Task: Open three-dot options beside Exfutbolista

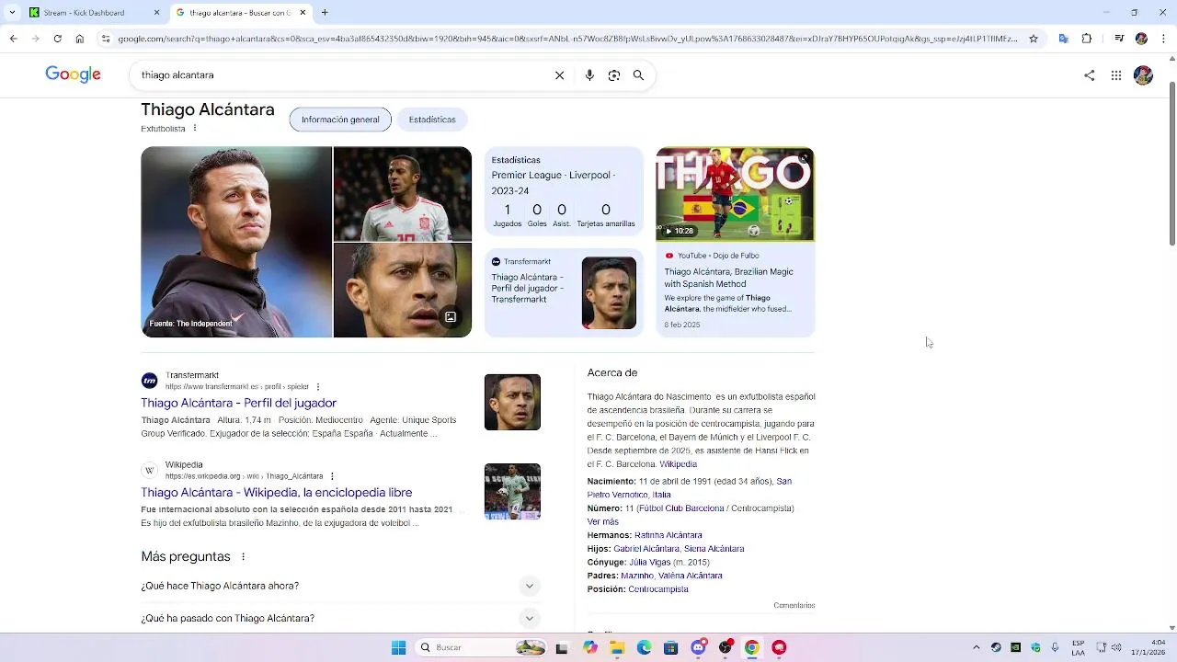Action: pyautogui.click(x=195, y=128)
